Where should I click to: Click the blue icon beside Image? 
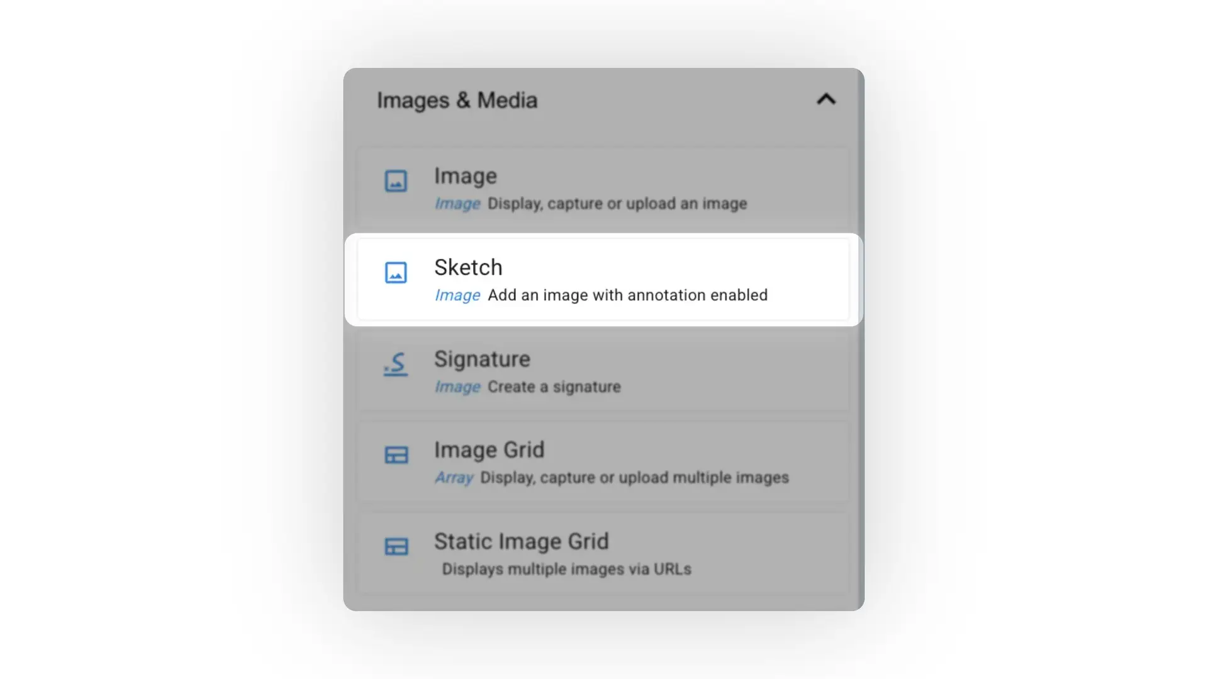click(x=396, y=182)
